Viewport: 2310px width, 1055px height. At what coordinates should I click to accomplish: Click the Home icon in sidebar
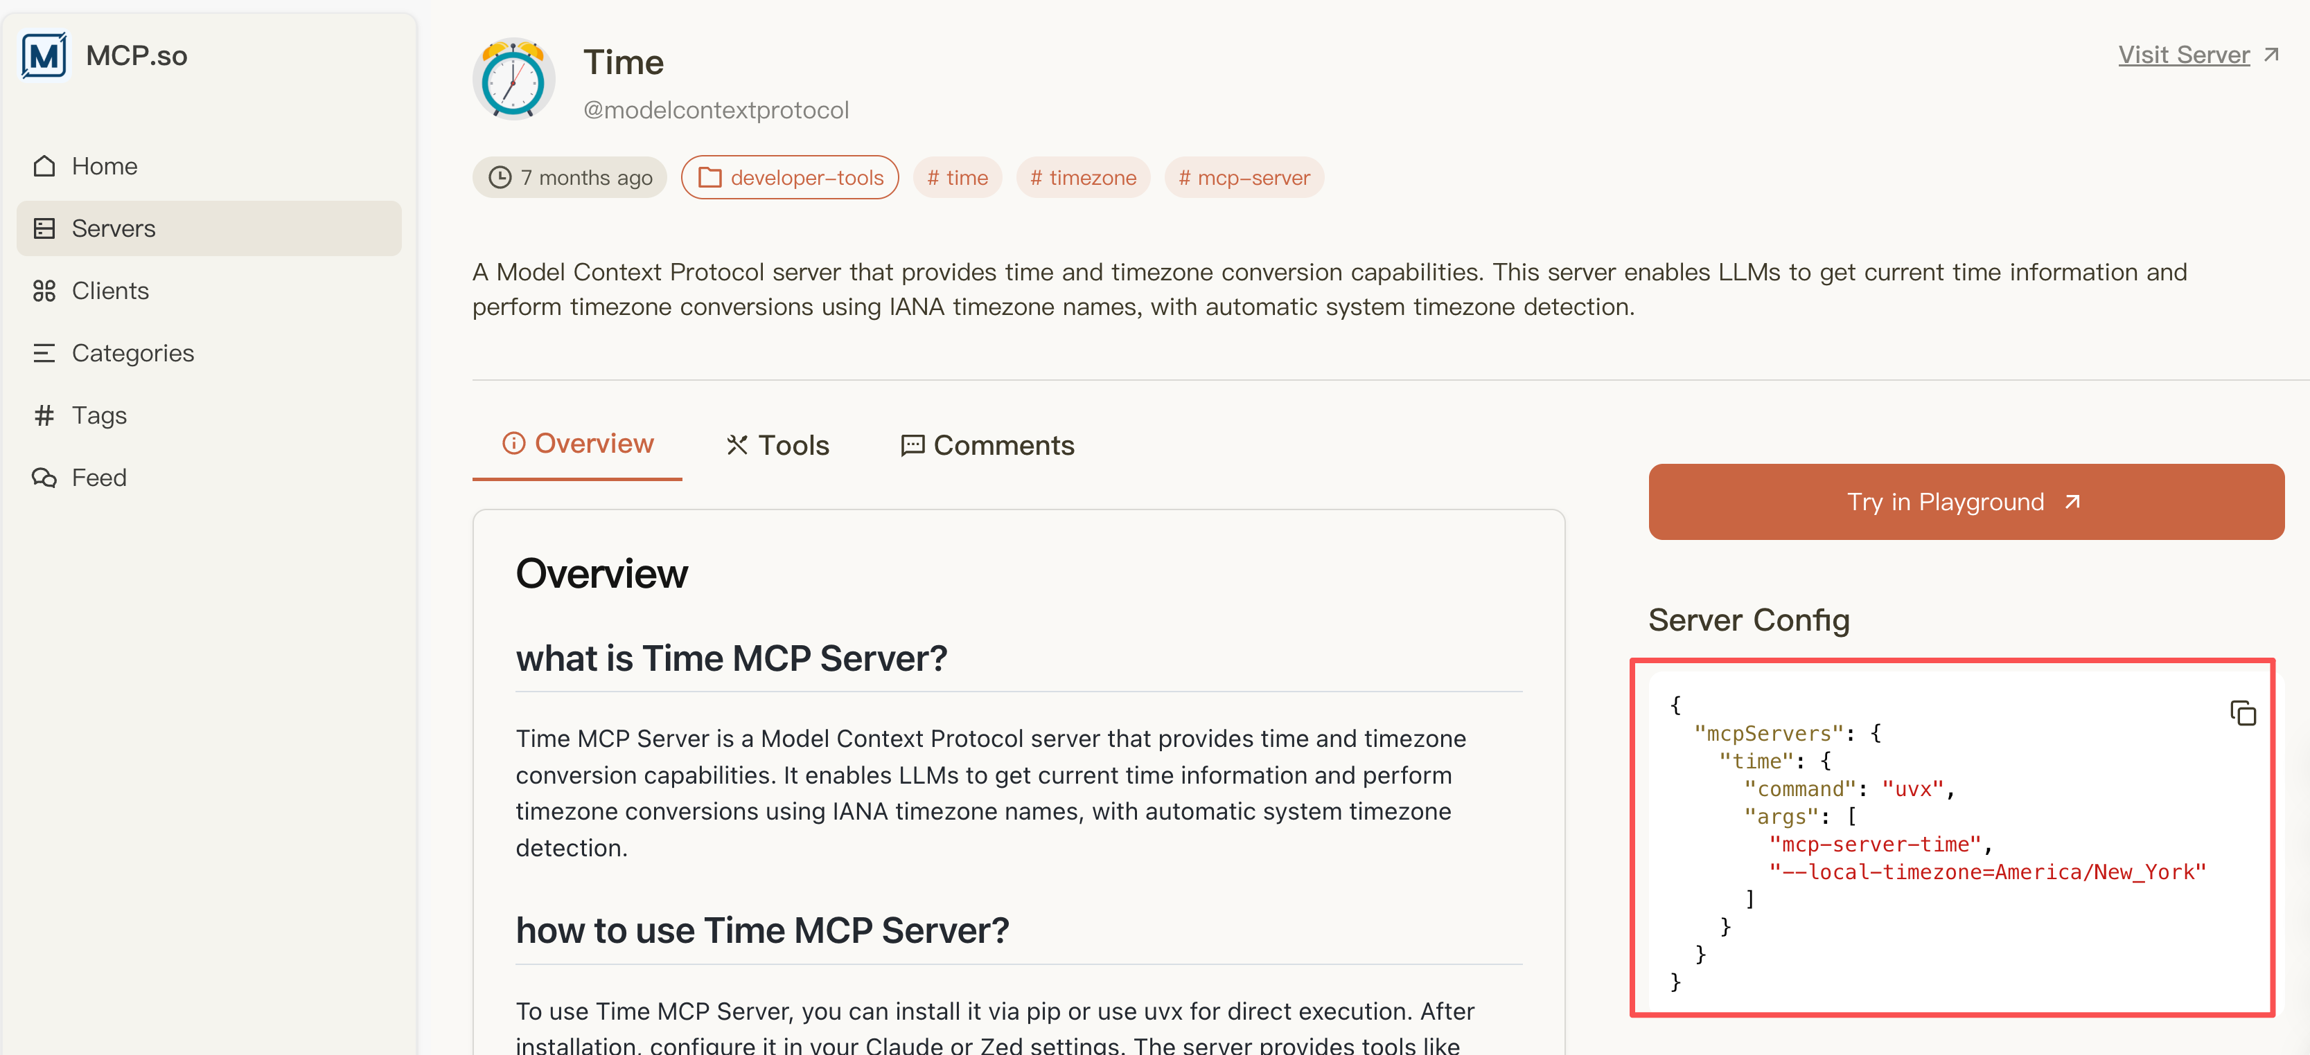(x=44, y=165)
